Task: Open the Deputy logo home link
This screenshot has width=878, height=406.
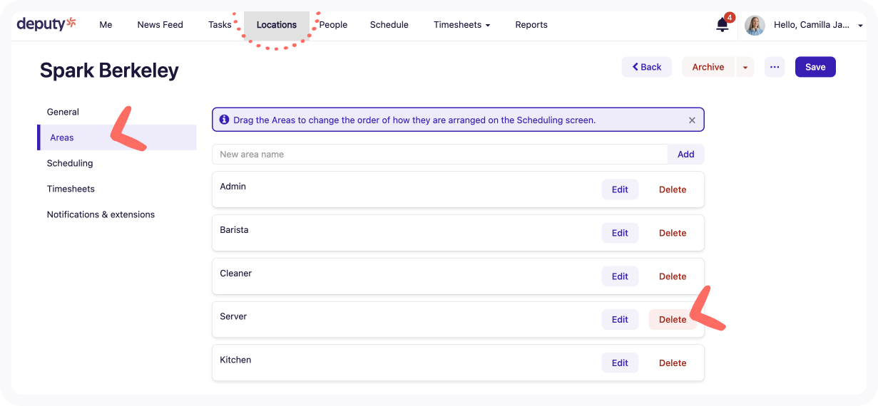Action: tap(46, 24)
